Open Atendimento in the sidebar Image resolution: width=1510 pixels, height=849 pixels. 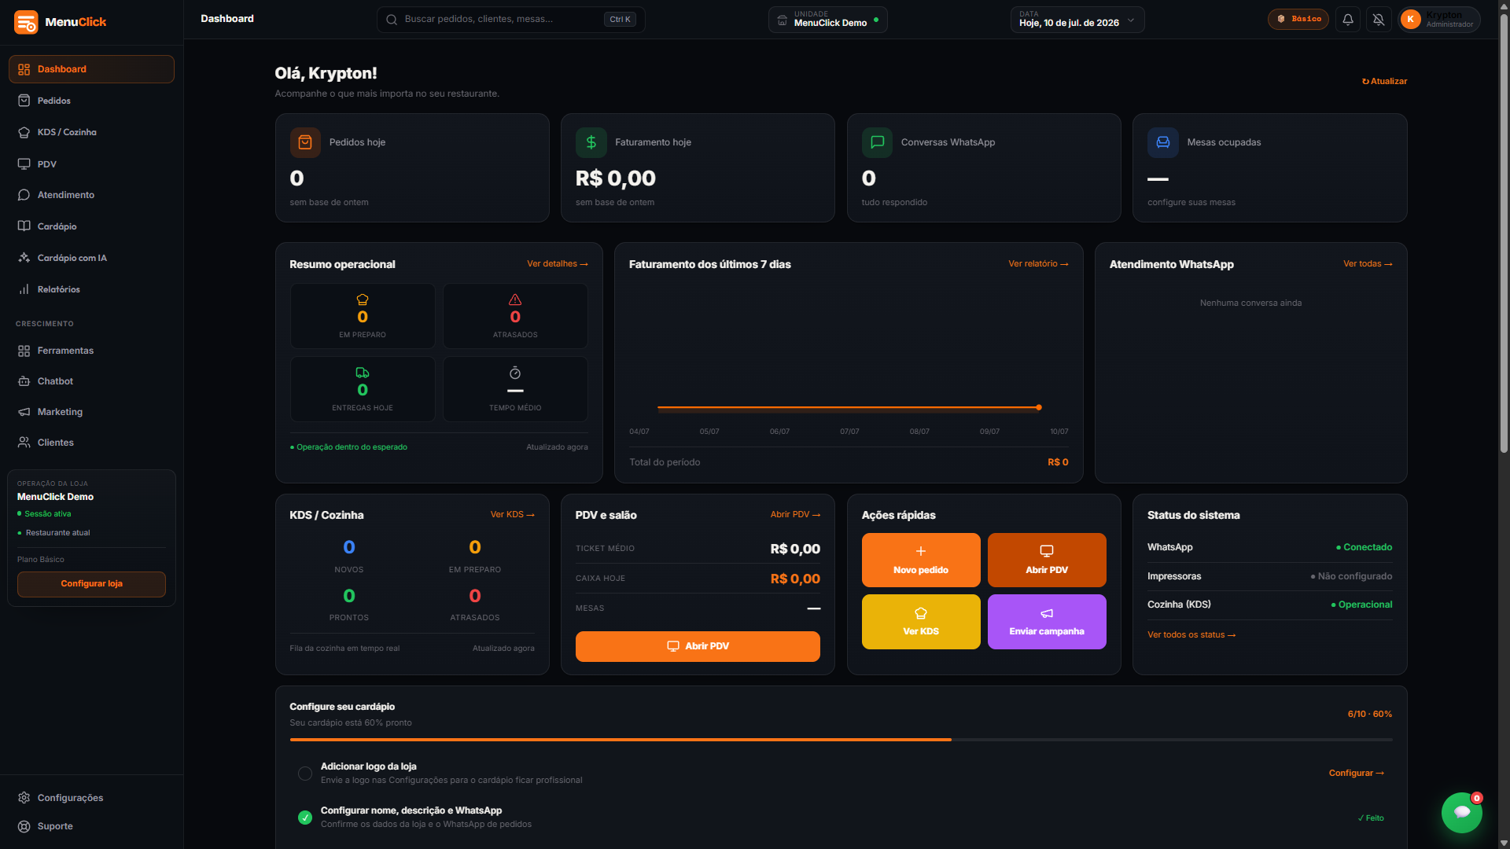(91, 195)
